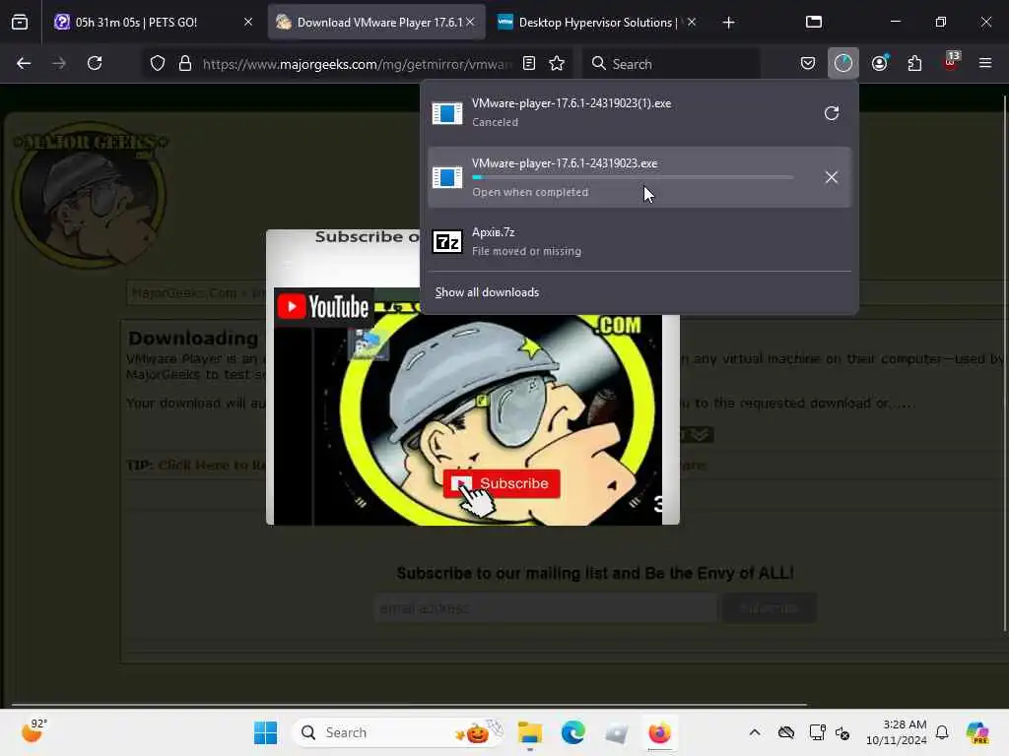Open Firefox from the taskbar
The height and width of the screenshot is (756, 1009).
point(659,732)
